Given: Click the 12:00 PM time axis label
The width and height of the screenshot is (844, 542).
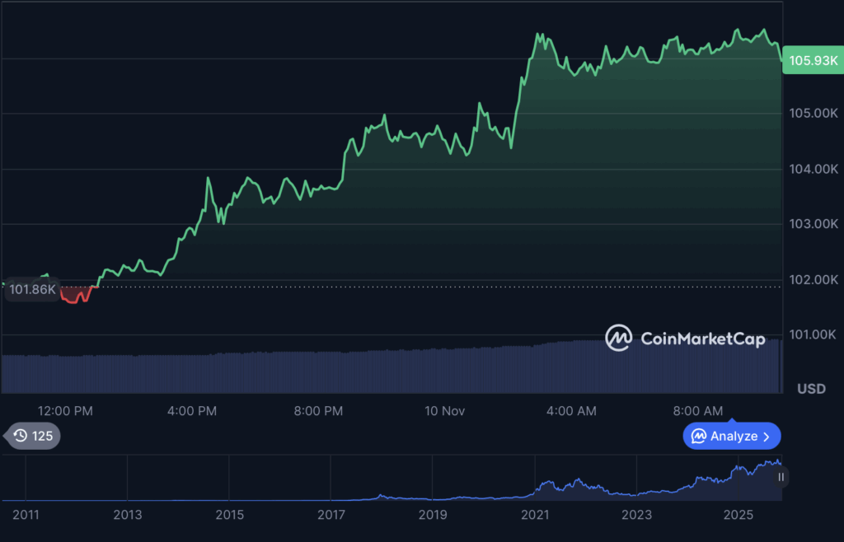Looking at the screenshot, I should click(65, 410).
